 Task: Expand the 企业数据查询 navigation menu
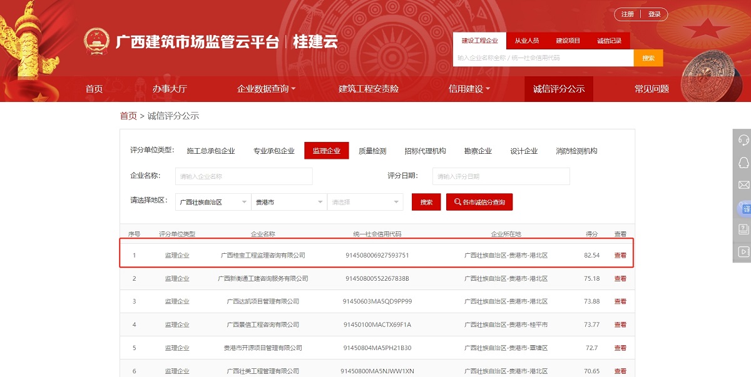click(266, 89)
